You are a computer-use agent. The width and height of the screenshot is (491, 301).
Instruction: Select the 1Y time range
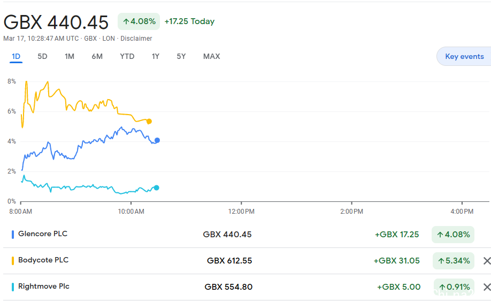[x=156, y=56]
